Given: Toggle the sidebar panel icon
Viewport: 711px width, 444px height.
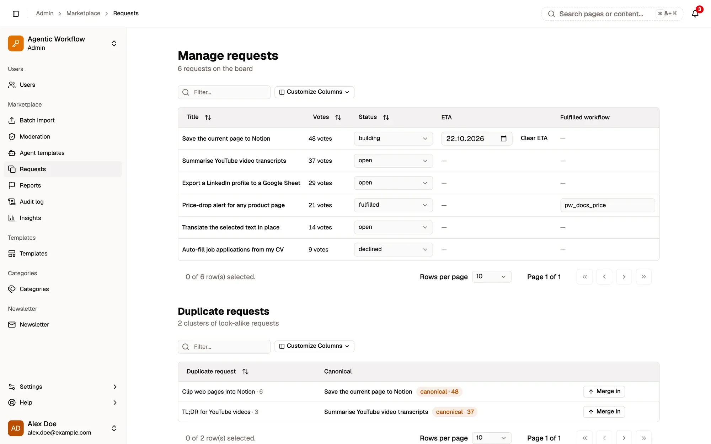Looking at the screenshot, I should click(16, 13).
